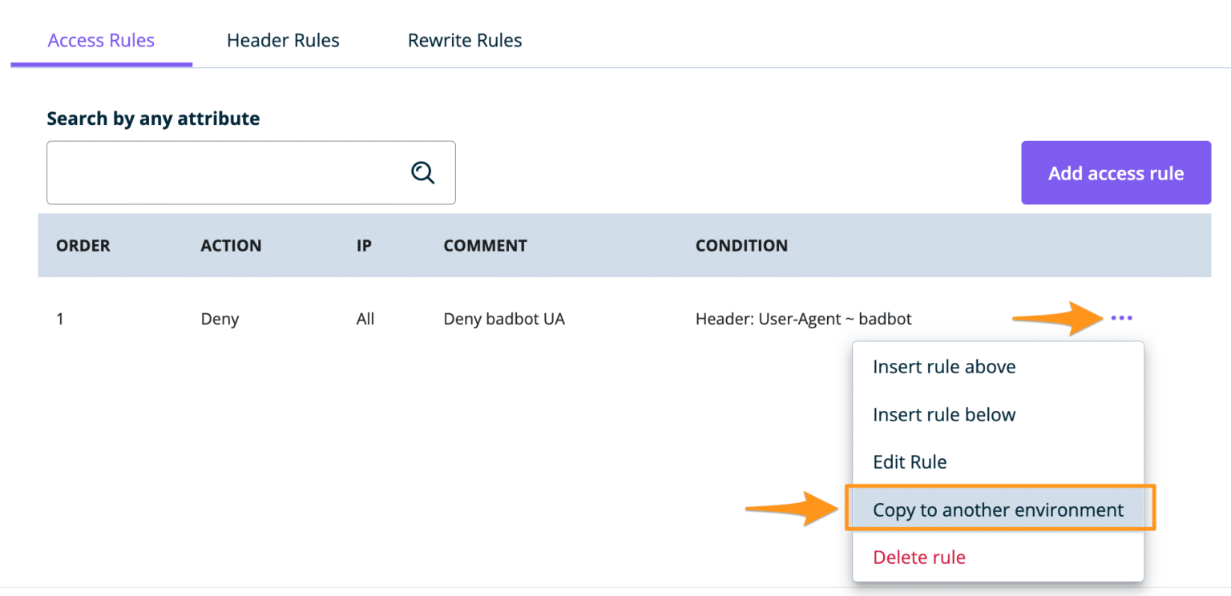
Task: Click the User-Agent badbot condition entry
Action: pyautogui.click(x=803, y=318)
